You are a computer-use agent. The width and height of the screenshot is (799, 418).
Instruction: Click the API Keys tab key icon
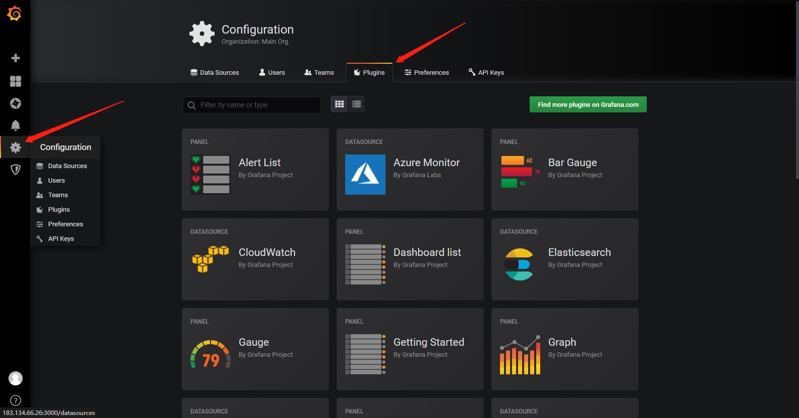click(x=472, y=72)
